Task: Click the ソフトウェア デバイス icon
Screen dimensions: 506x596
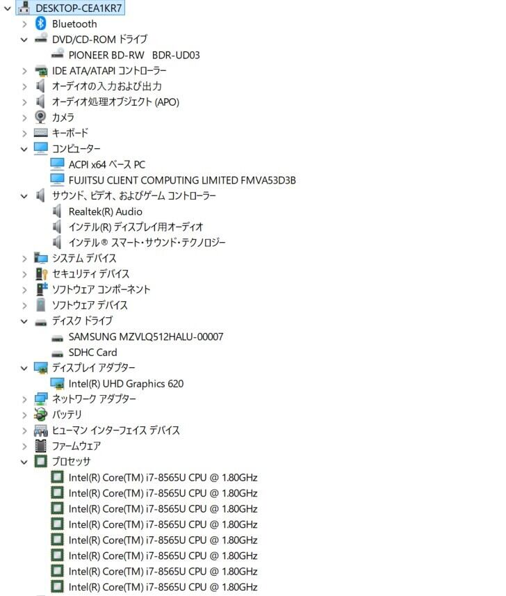Action: pyautogui.click(x=40, y=305)
